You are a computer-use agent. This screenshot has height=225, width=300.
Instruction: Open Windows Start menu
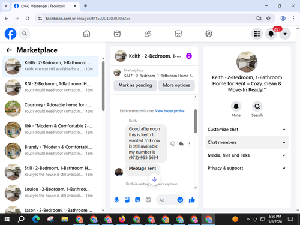tap(7, 219)
